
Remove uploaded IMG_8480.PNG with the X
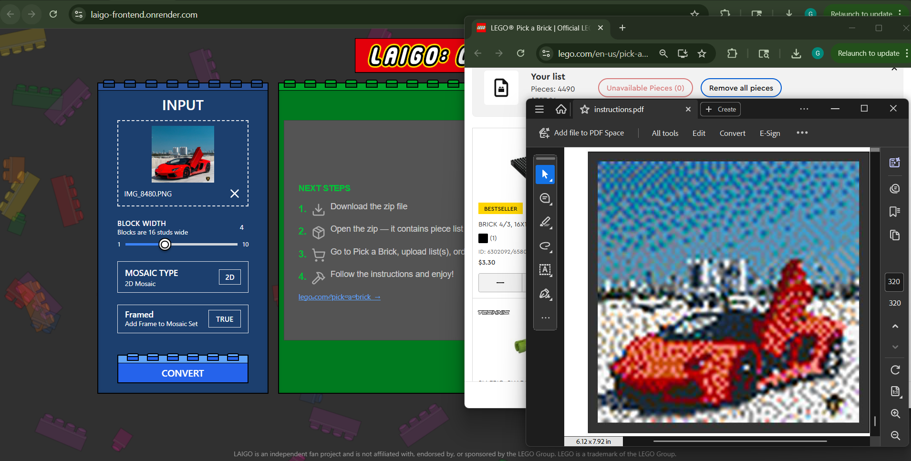(235, 194)
